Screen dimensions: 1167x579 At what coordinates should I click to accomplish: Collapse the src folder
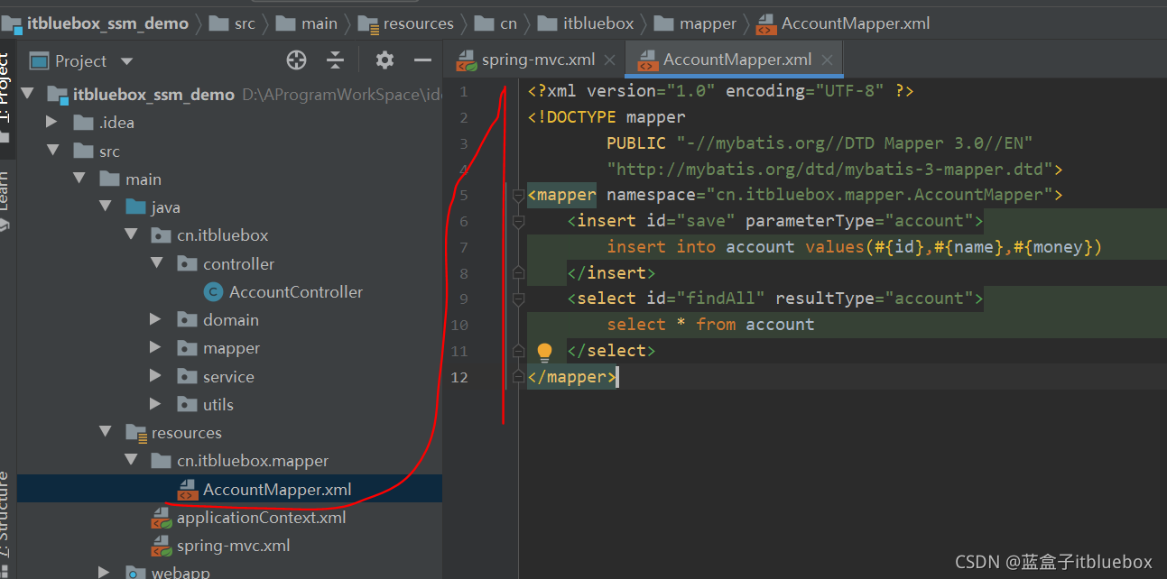pyautogui.click(x=51, y=151)
